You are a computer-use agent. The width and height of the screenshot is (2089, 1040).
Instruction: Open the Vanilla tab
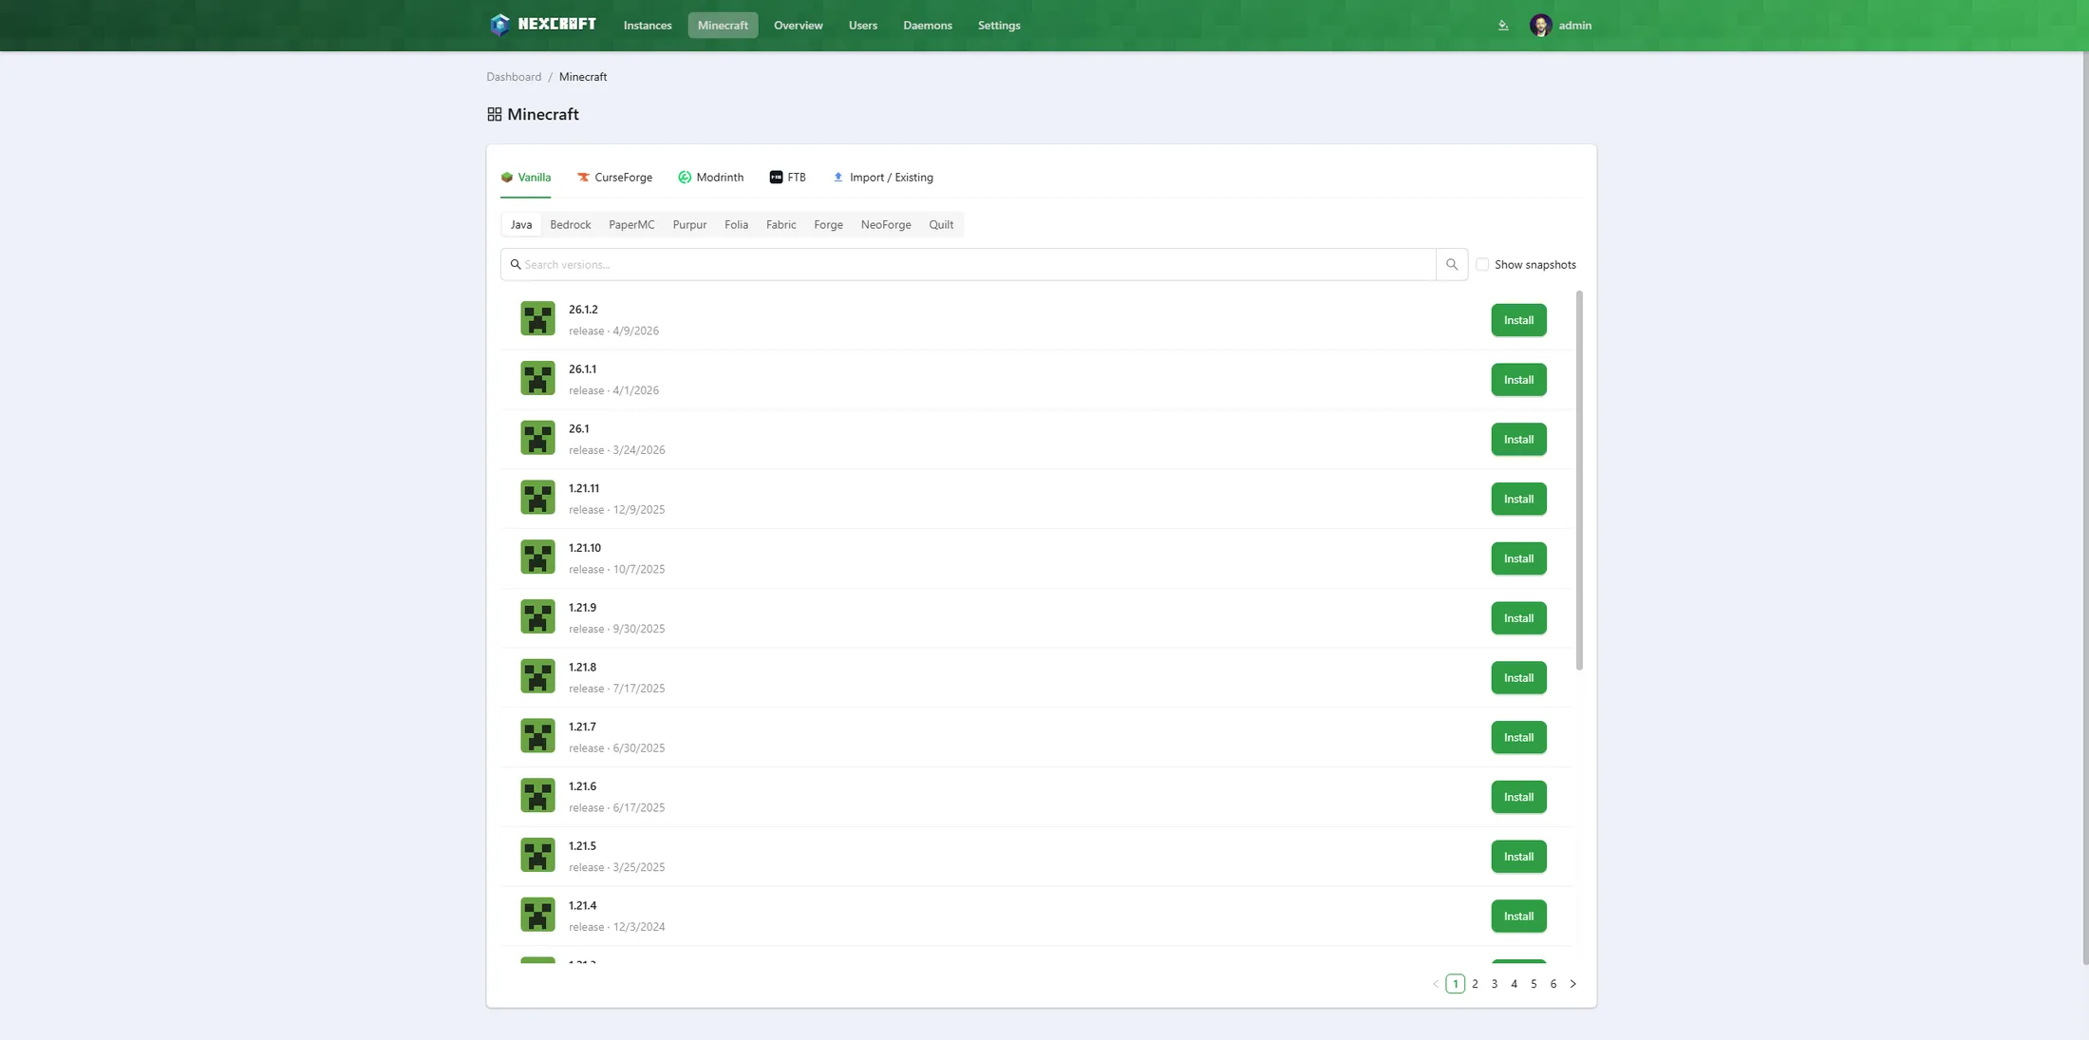click(526, 178)
